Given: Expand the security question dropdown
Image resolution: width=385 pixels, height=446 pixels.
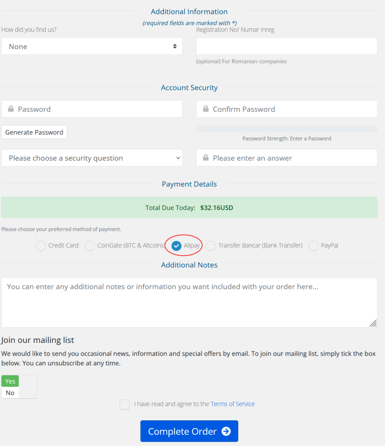Looking at the screenshot, I should pos(92,158).
